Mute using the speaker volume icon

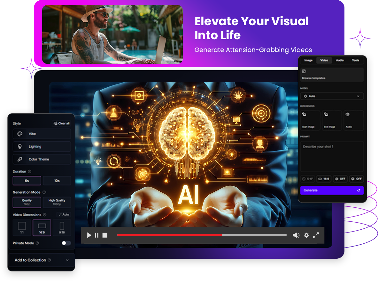coord(296,235)
